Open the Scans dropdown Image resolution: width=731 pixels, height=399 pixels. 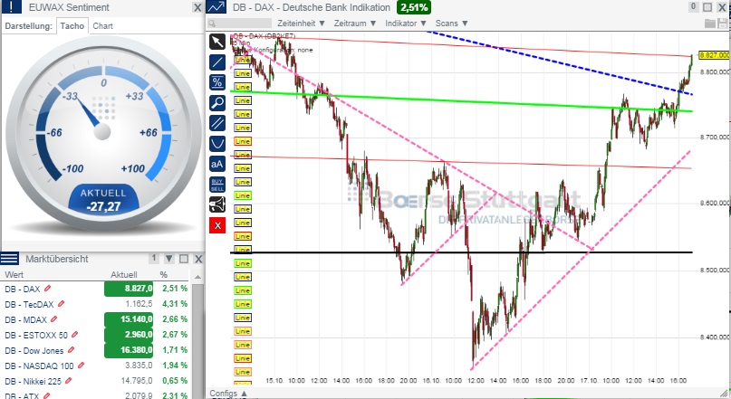pyautogui.click(x=452, y=24)
